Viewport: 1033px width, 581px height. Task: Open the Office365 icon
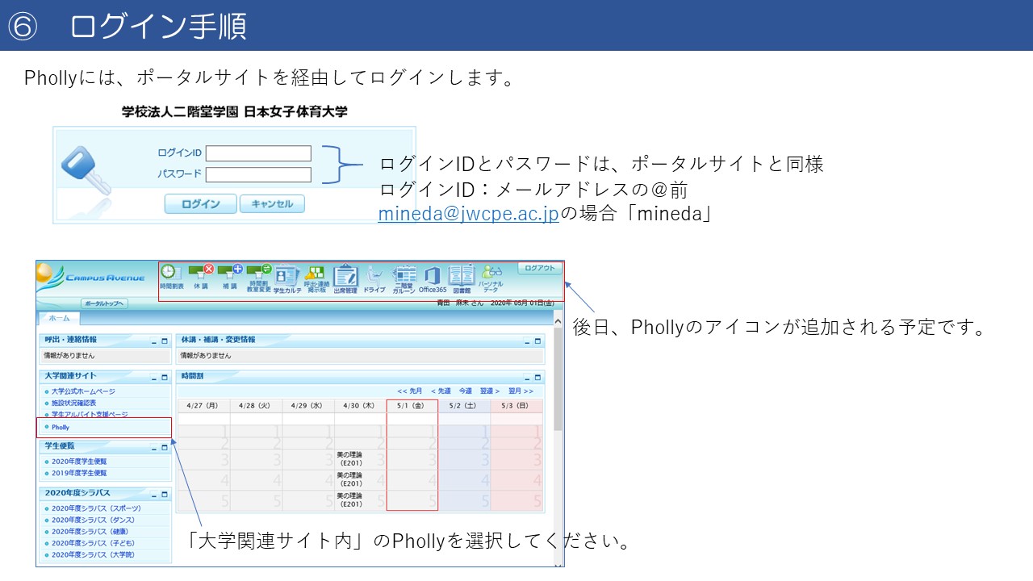pyautogui.click(x=433, y=279)
